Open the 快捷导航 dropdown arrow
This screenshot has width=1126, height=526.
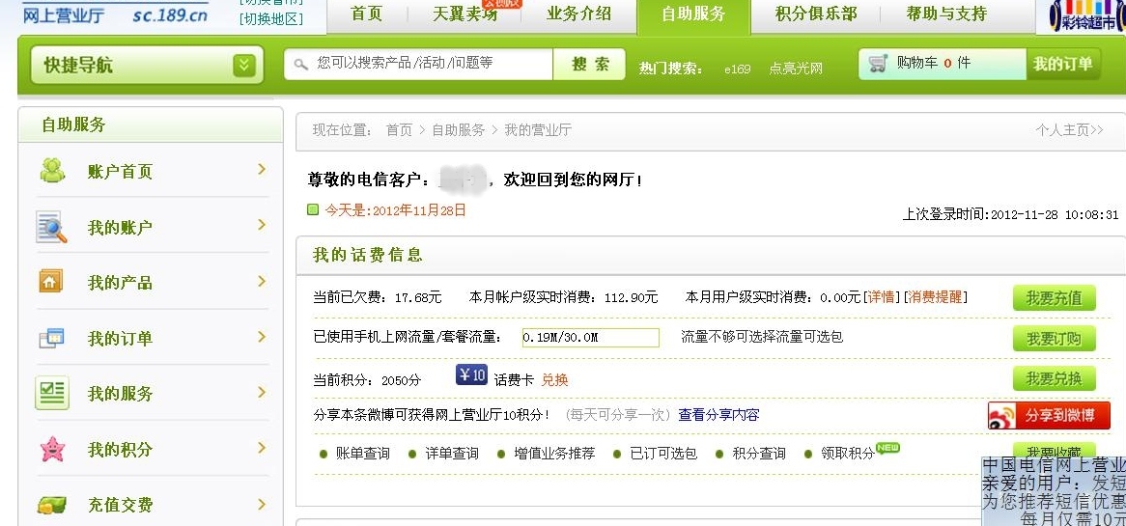pyautogui.click(x=244, y=66)
